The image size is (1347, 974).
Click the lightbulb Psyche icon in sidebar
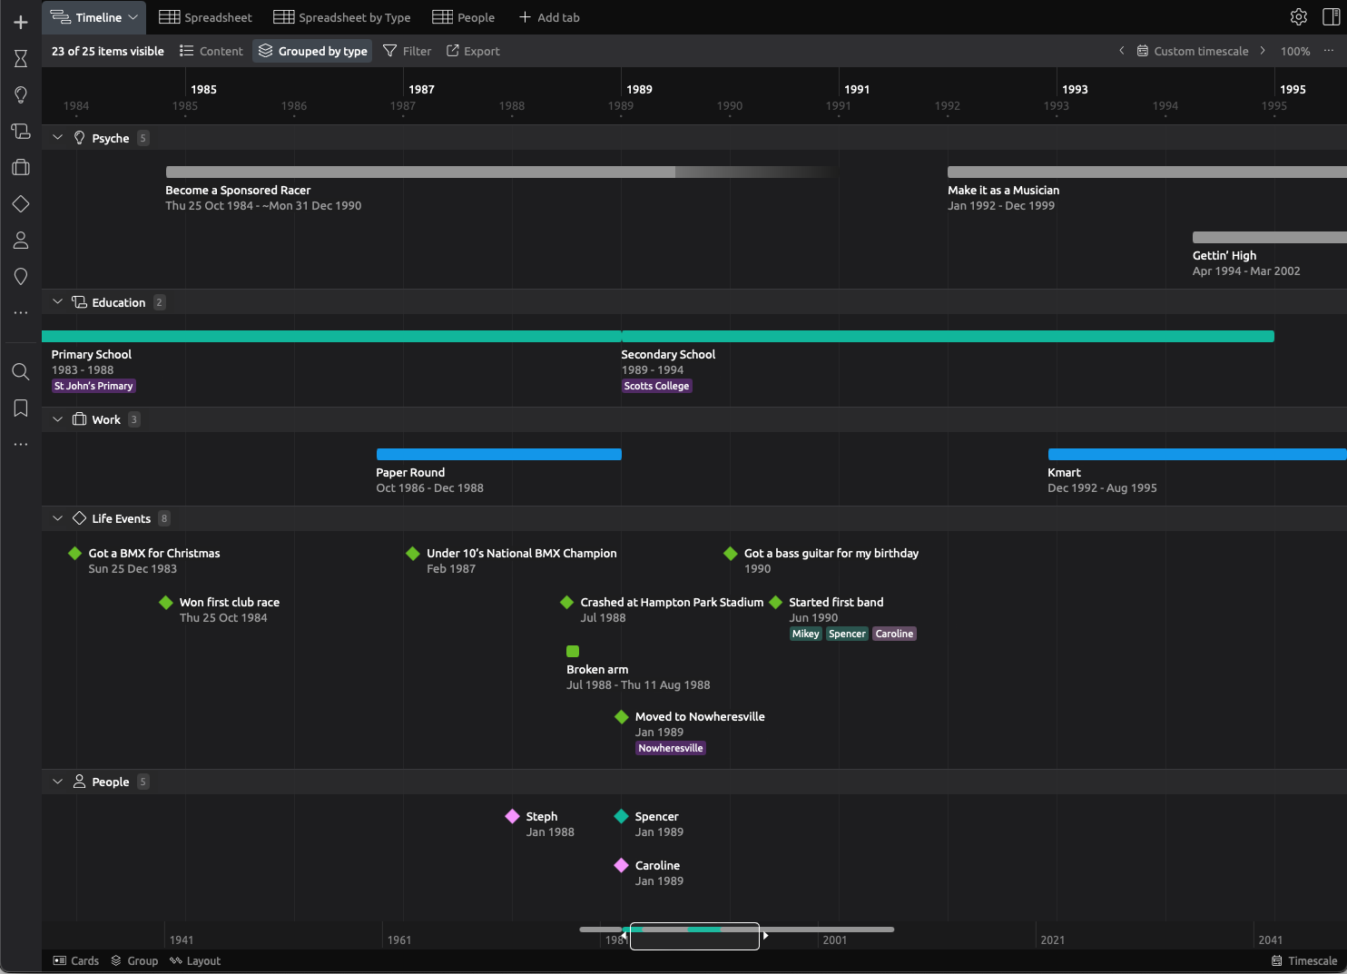point(21,95)
